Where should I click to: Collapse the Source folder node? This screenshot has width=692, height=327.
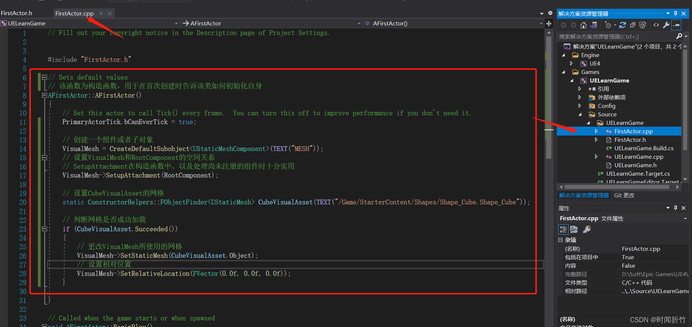coord(580,115)
